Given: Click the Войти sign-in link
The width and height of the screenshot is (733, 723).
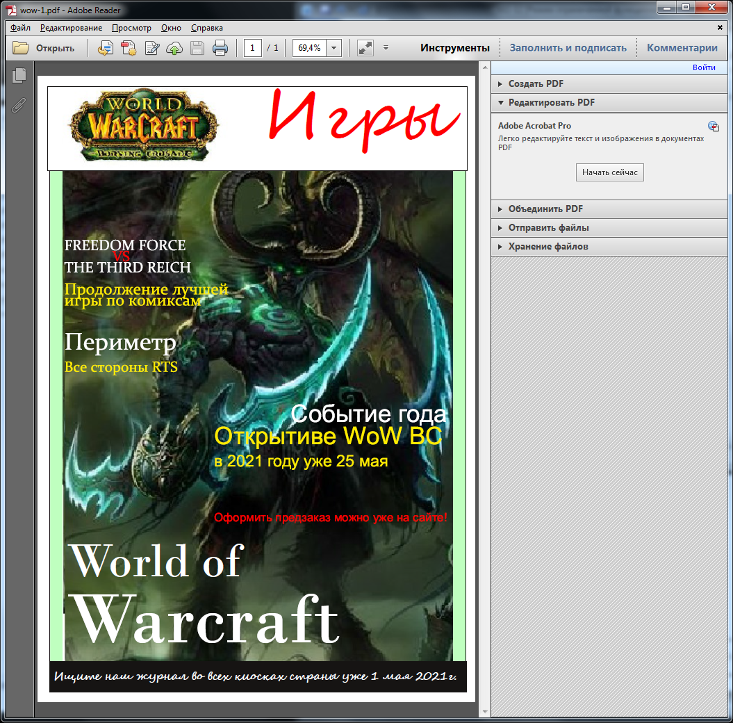Looking at the screenshot, I should (x=704, y=67).
